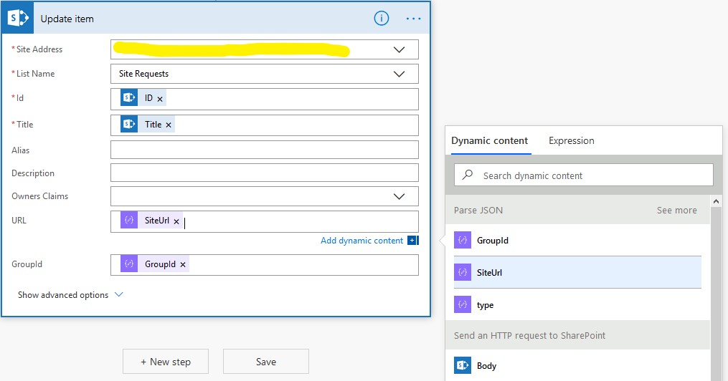Click the New step button
728x381 pixels.
166,362
